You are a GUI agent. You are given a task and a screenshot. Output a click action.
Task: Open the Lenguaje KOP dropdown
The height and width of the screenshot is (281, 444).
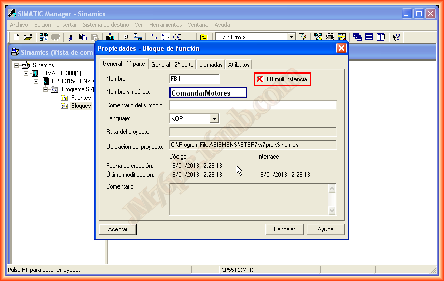click(214, 118)
